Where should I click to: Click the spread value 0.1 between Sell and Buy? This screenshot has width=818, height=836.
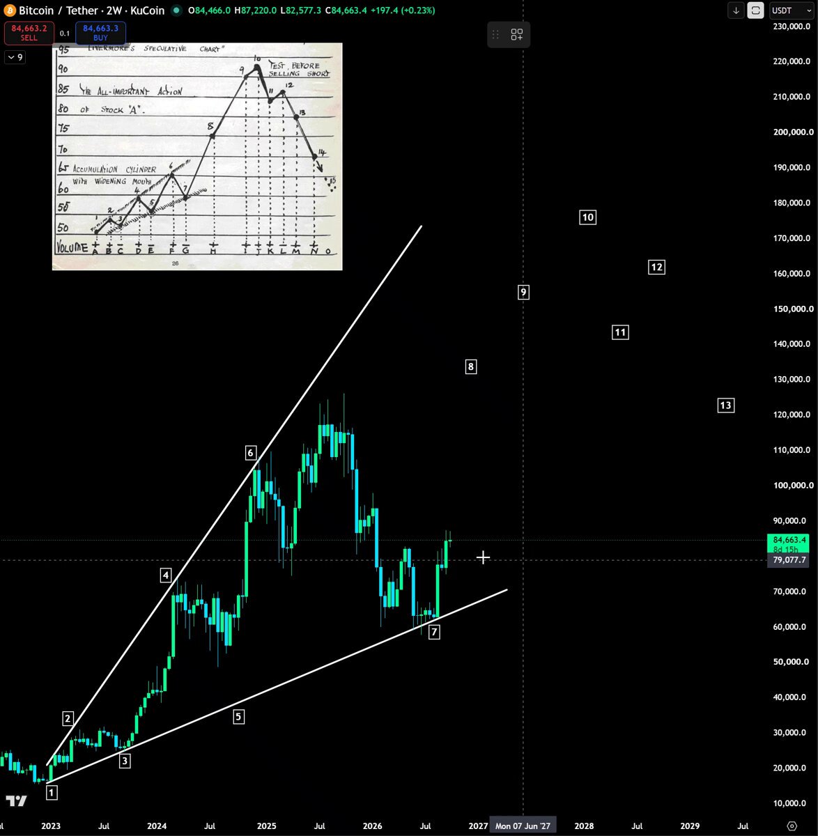(x=64, y=33)
